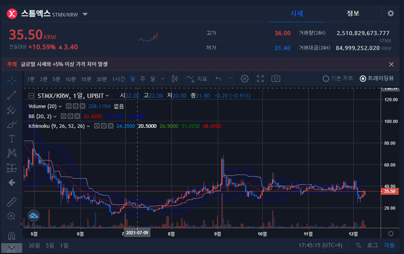Select the 1시간 interval

click(119, 79)
